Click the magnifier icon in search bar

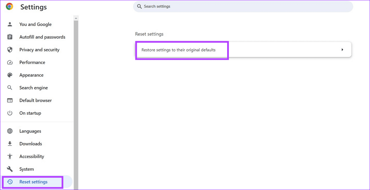pos(139,6)
